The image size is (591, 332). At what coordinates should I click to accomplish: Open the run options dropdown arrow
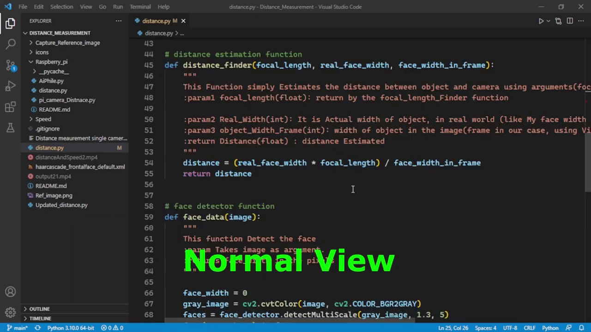(x=548, y=21)
